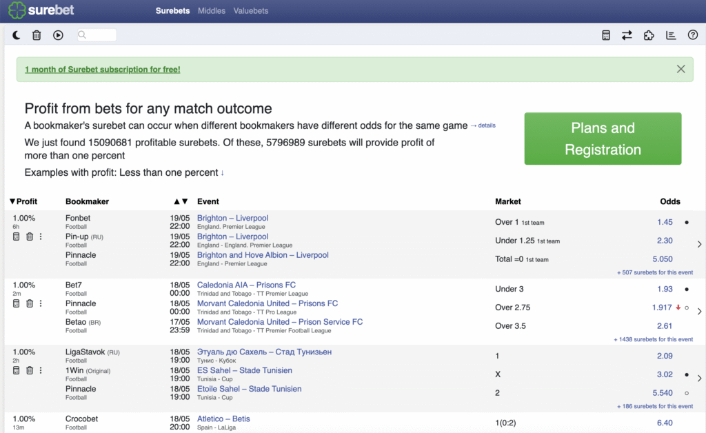Select the hollow dot beside odds 1.917

click(x=687, y=308)
